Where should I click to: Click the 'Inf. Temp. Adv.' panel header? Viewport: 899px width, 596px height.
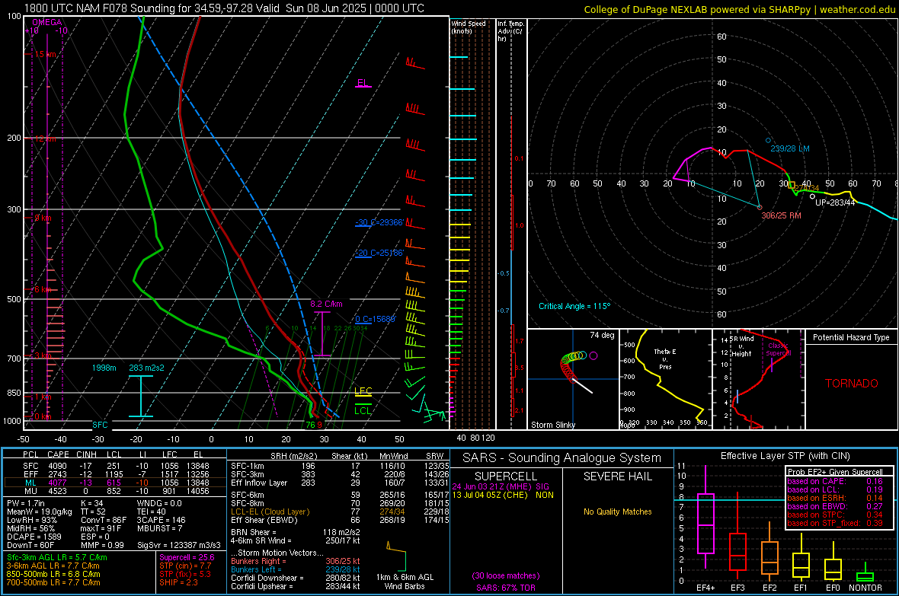click(510, 30)
